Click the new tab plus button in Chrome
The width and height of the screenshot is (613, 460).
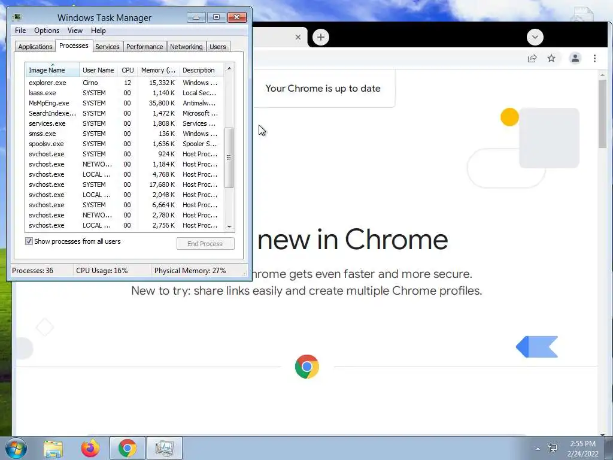coord(321,37)
